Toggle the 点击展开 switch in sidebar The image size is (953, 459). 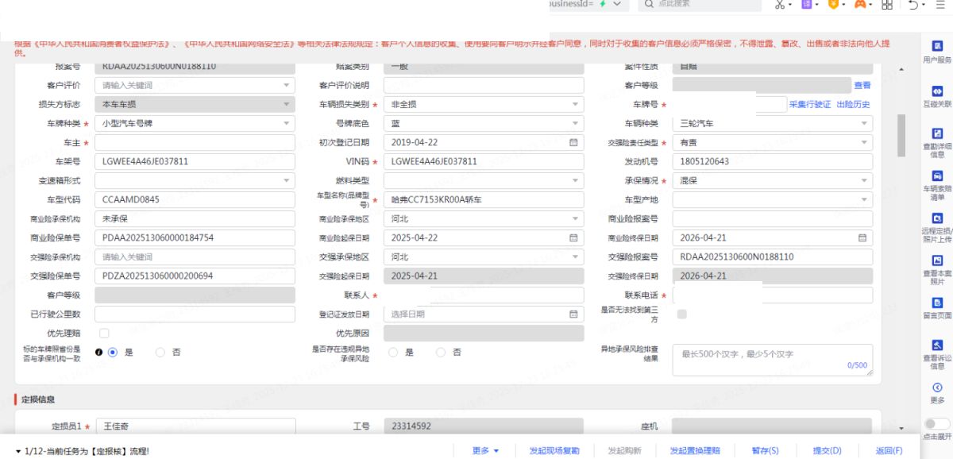point(932,424)
